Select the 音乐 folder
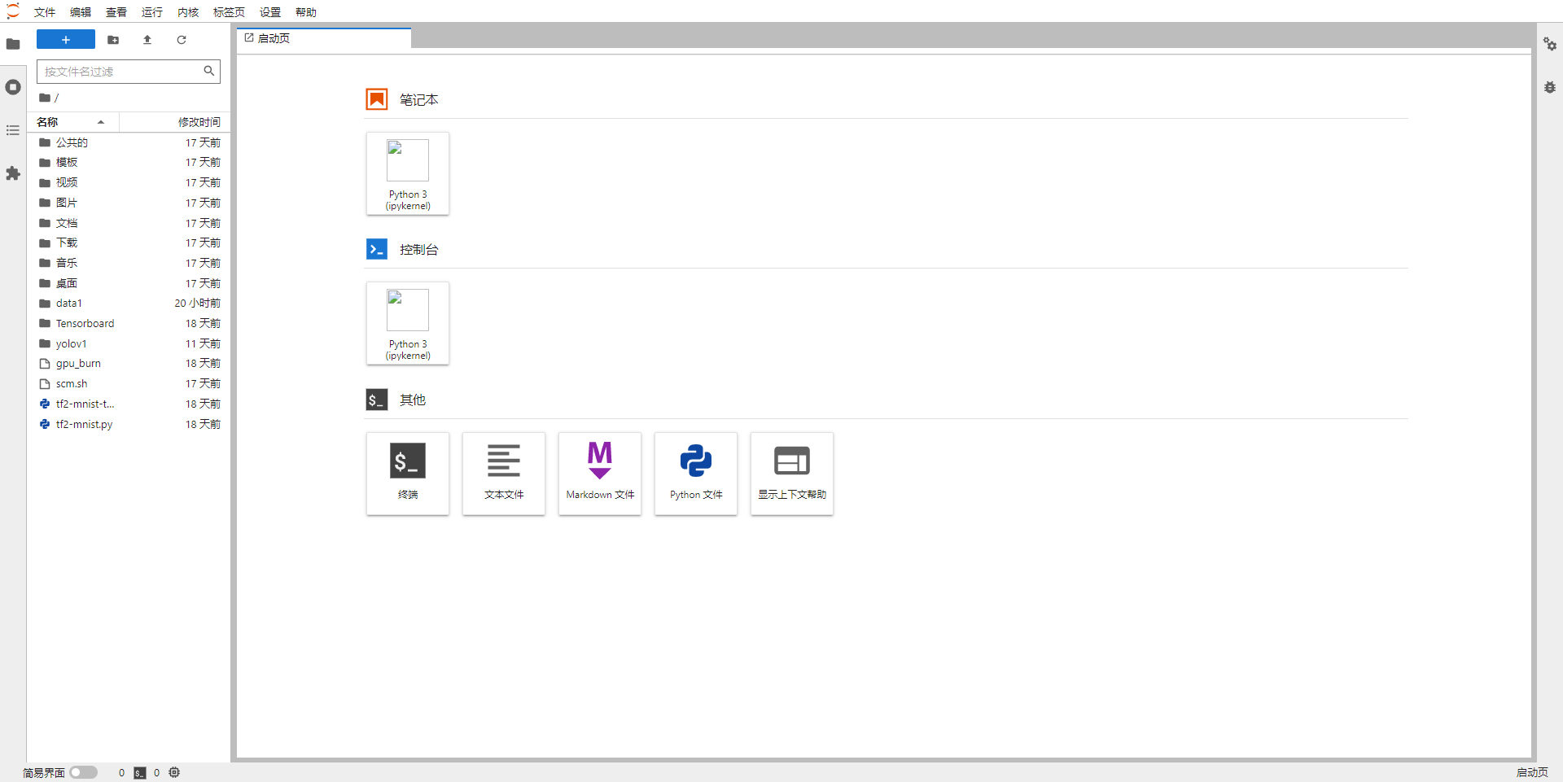The height and width of the screenshot is (782, 1563). click(129, 263)
